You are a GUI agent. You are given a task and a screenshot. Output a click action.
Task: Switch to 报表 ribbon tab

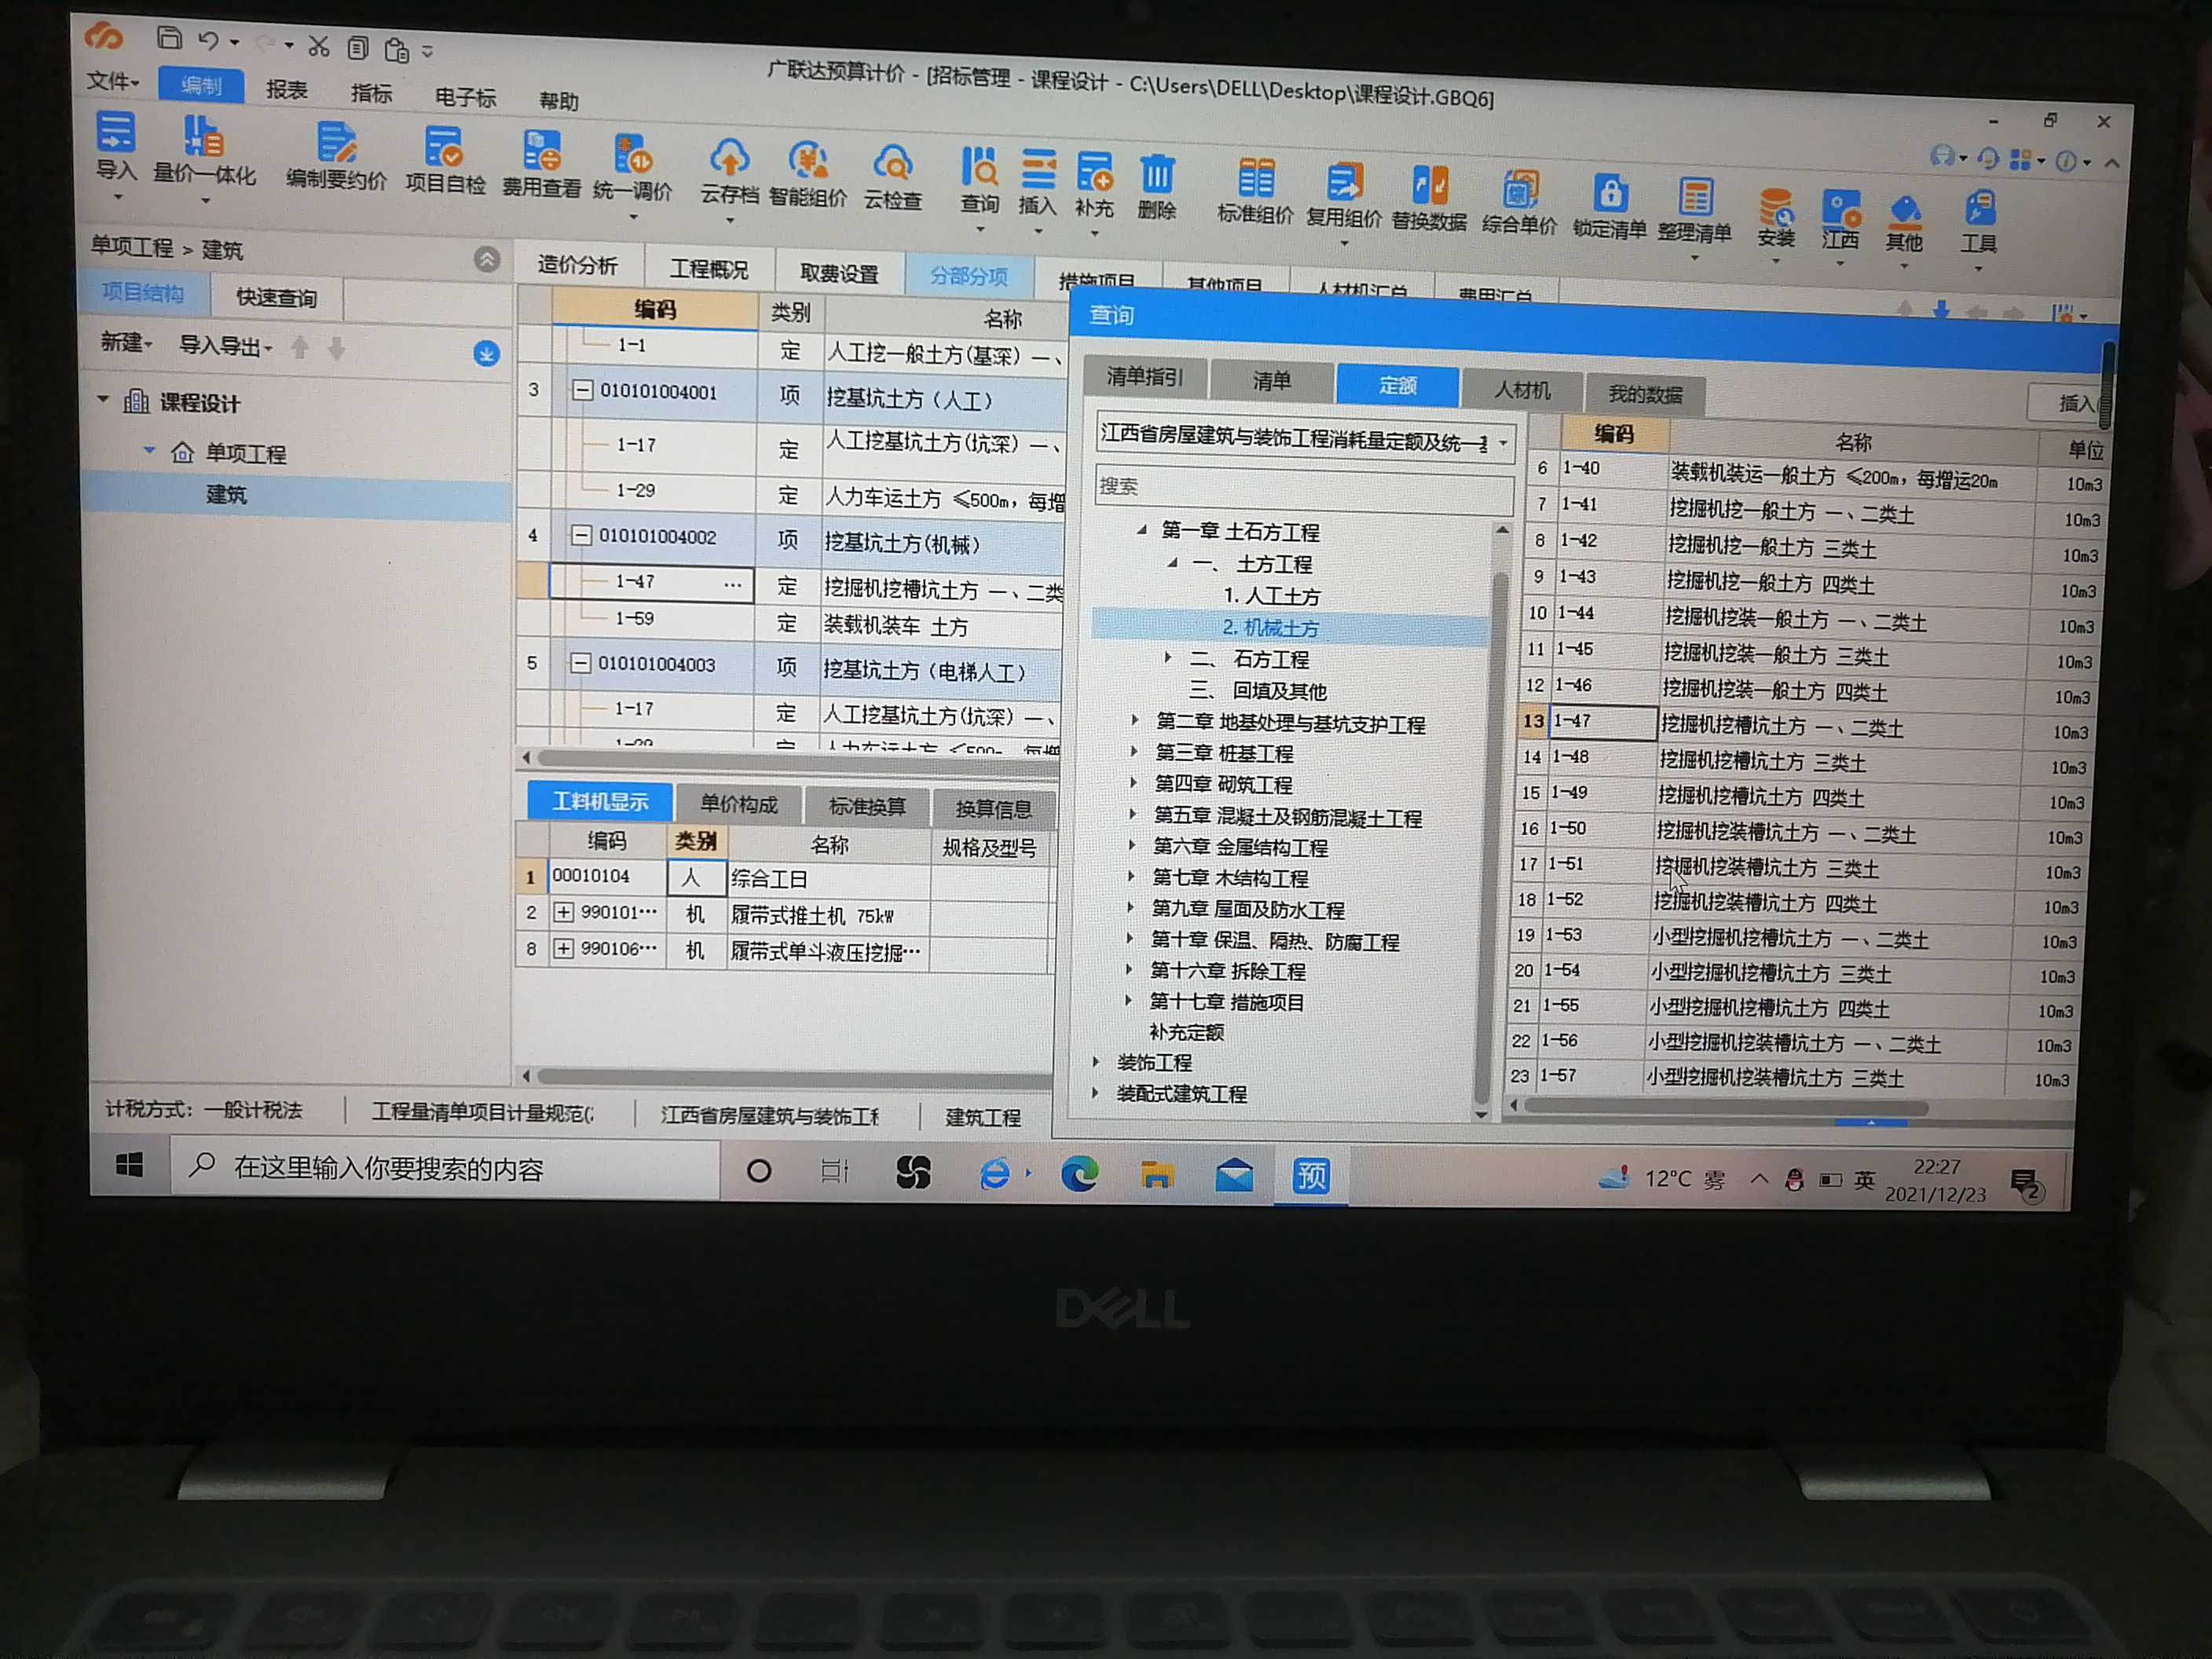(287, 89)
